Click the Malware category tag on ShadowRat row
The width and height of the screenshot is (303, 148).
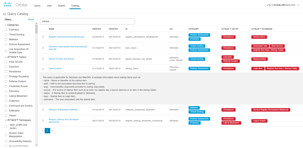tap(194, 108)
